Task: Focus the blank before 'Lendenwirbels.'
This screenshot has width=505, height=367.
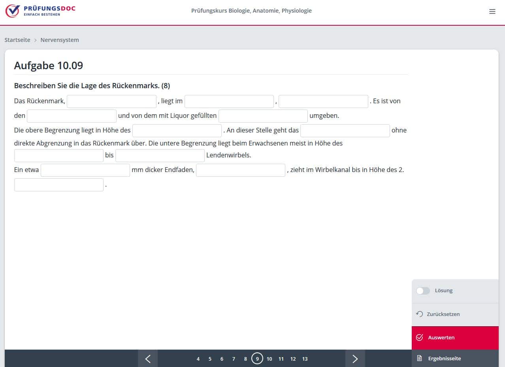Action: pos(160,155)
